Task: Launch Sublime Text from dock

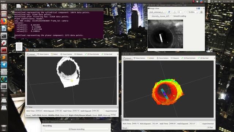Action: click(x=4, y=57)
